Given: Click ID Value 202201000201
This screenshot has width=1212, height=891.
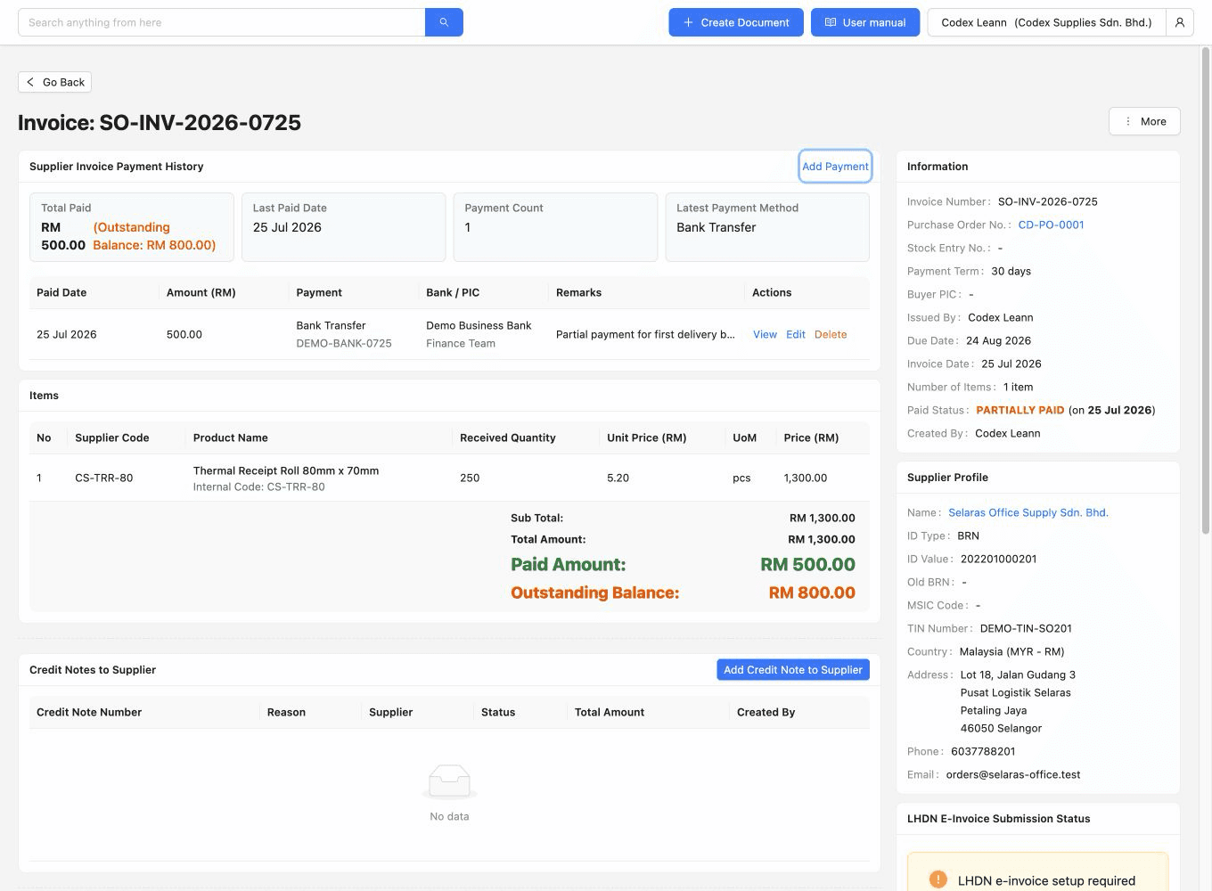Looking at the screenshot, I should [x=999, y=559].
